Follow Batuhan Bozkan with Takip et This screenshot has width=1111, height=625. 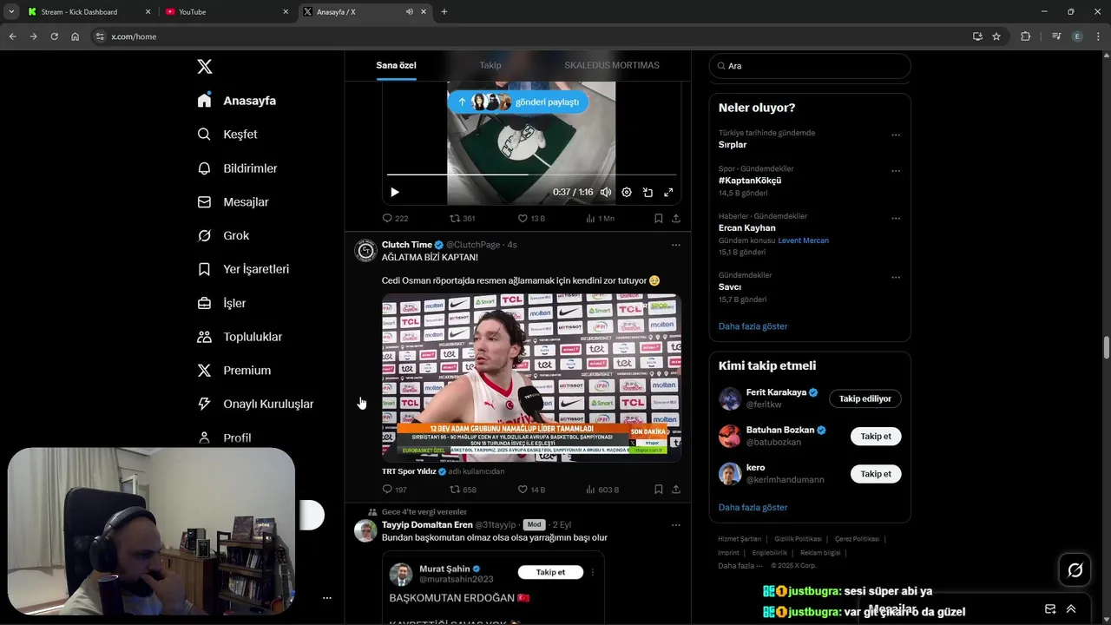coord(876,437)
